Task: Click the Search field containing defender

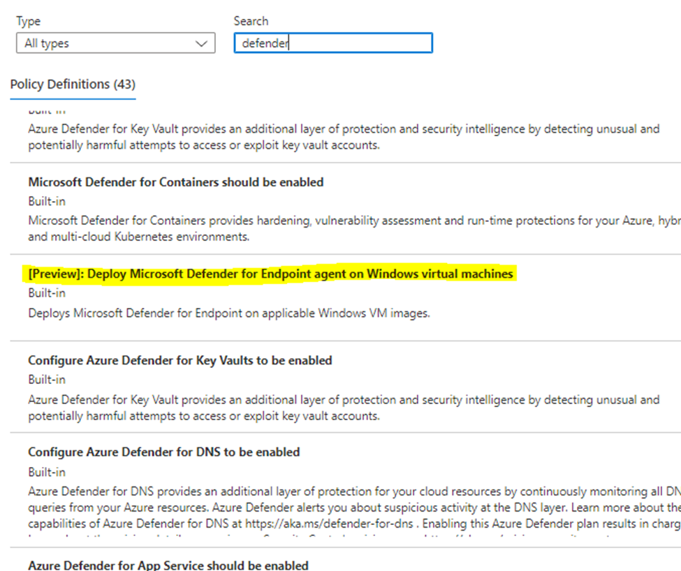Action: click(333, 43)
